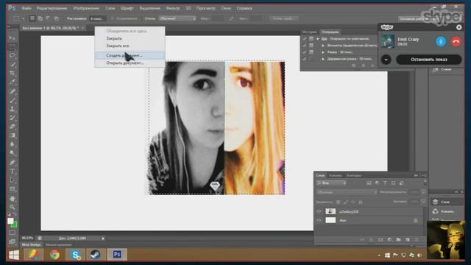
Task: Click the add layer mask icon
Action: [380, 240]
